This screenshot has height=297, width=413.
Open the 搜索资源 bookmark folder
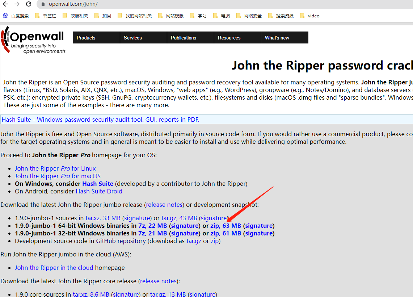[x=281, y=16]
